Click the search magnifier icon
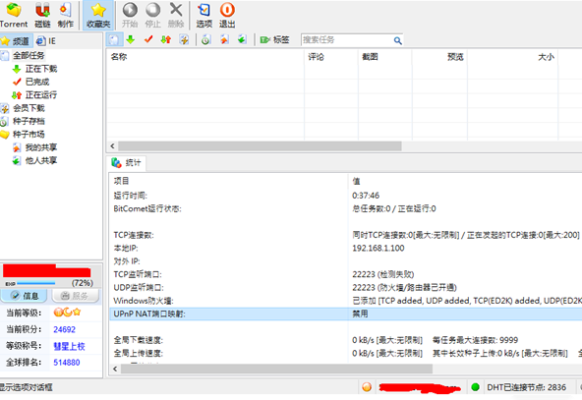The image size is (582, 400). (x=397, y=40)
